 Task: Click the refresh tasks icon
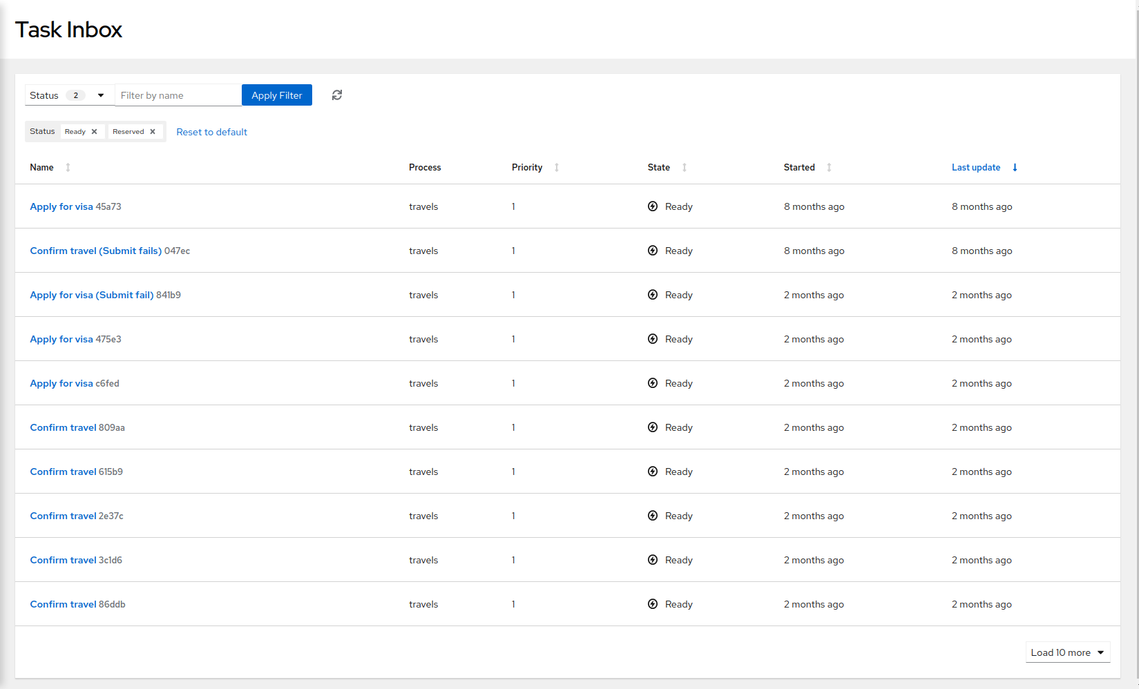click(336, 95)
